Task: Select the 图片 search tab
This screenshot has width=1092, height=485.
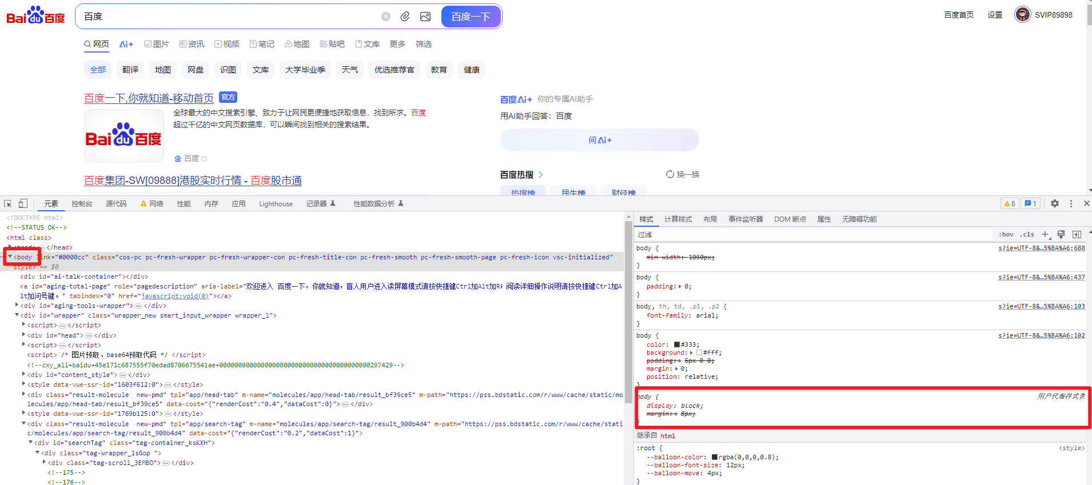Action: point(157,44)
